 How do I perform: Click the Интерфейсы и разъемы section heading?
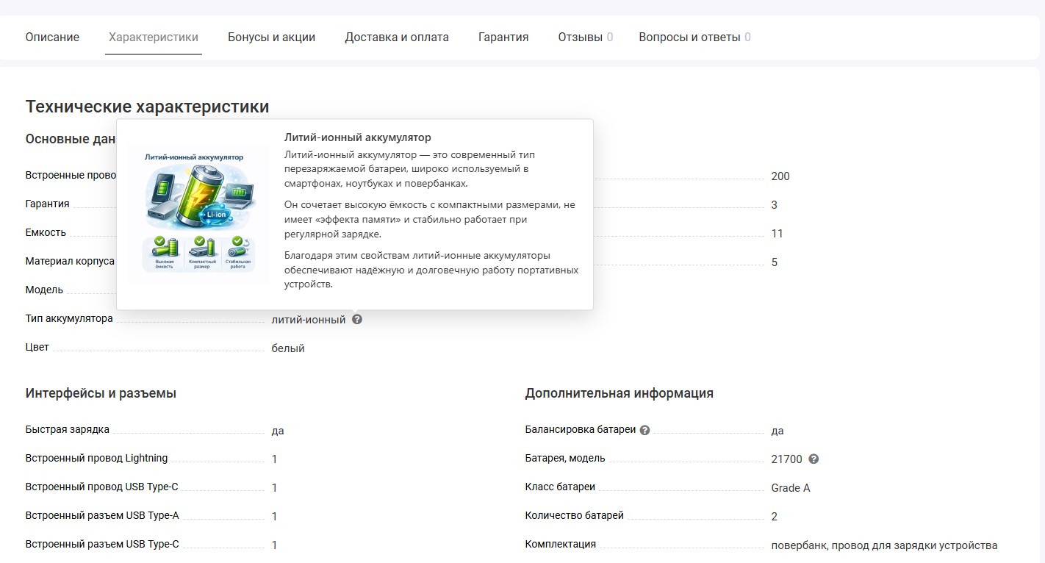coord(101,393)
